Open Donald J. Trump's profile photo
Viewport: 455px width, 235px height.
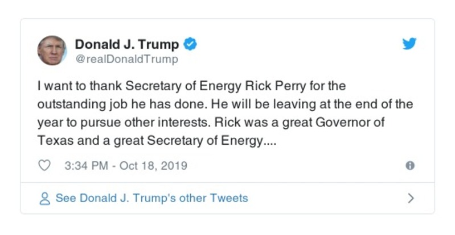click(52, 51)
